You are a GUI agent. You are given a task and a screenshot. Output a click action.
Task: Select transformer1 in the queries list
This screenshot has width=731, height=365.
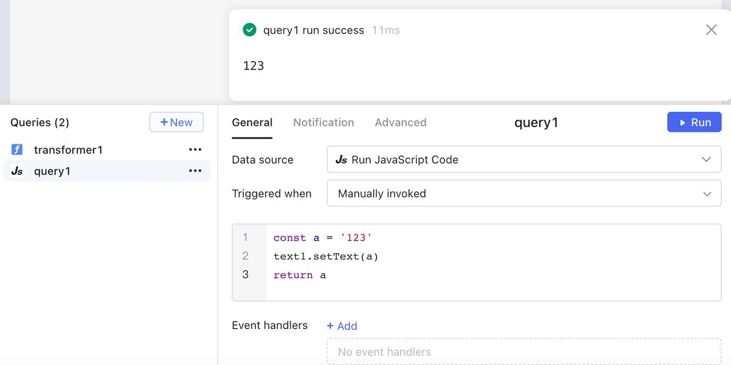[x=69, y=150]
